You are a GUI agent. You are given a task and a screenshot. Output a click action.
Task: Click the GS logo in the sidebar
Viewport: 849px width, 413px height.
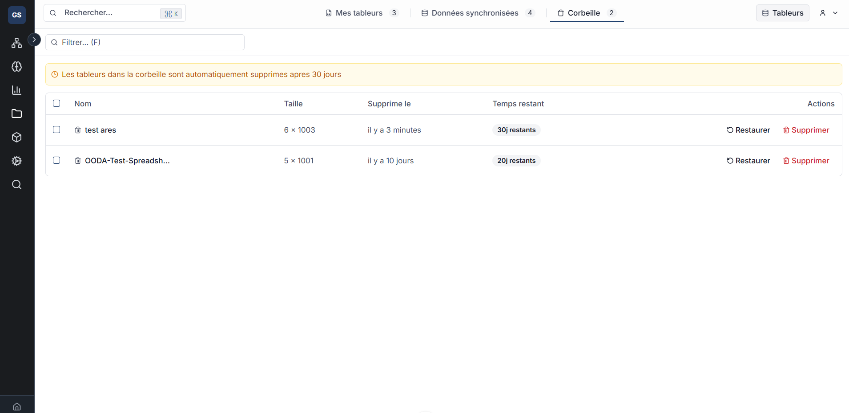coord(17,15)
